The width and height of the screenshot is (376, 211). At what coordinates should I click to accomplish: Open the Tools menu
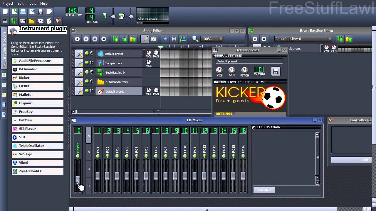pos(32,3)
